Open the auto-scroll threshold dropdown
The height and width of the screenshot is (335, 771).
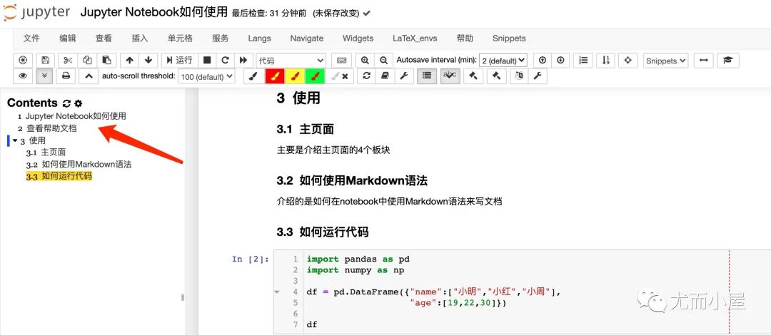tap(206, 77)
